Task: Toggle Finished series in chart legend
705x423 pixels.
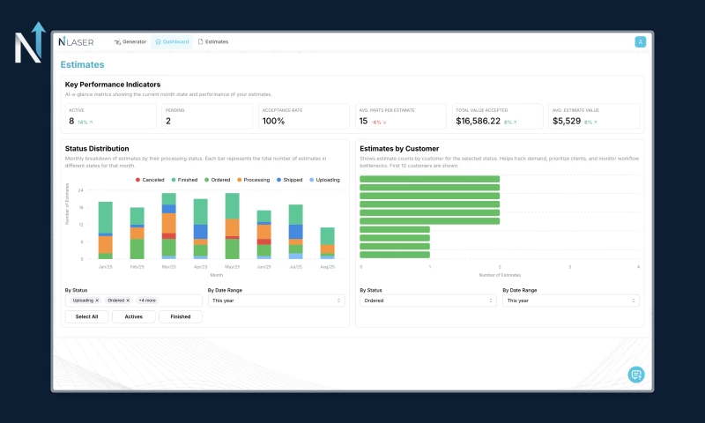Action: pyautogui.click(x=182, y=180)
